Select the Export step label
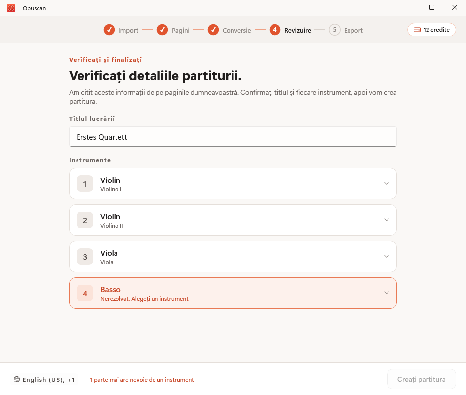 (353, 30)
